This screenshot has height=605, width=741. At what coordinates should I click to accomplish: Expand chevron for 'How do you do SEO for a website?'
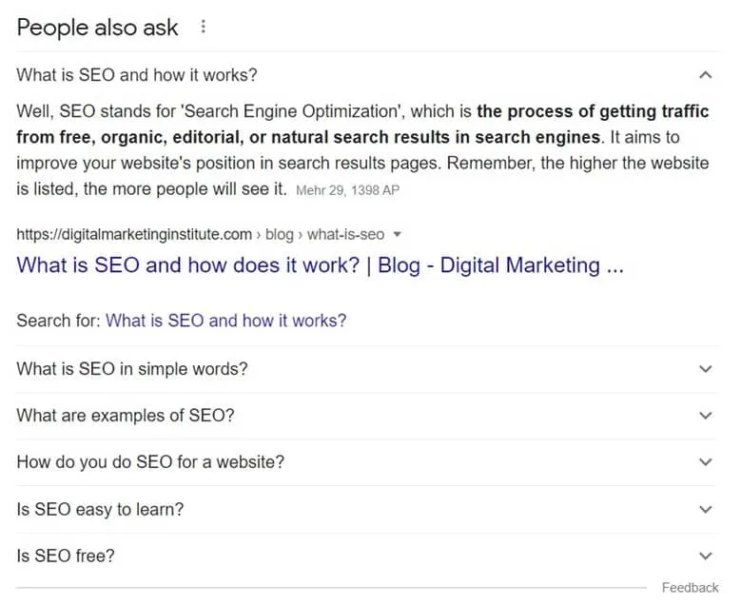pos(705,461)
